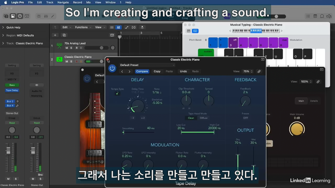Viewport: 335px width, 188px height.
Task: Open the Browsers media icon
Action: [329, 16]
